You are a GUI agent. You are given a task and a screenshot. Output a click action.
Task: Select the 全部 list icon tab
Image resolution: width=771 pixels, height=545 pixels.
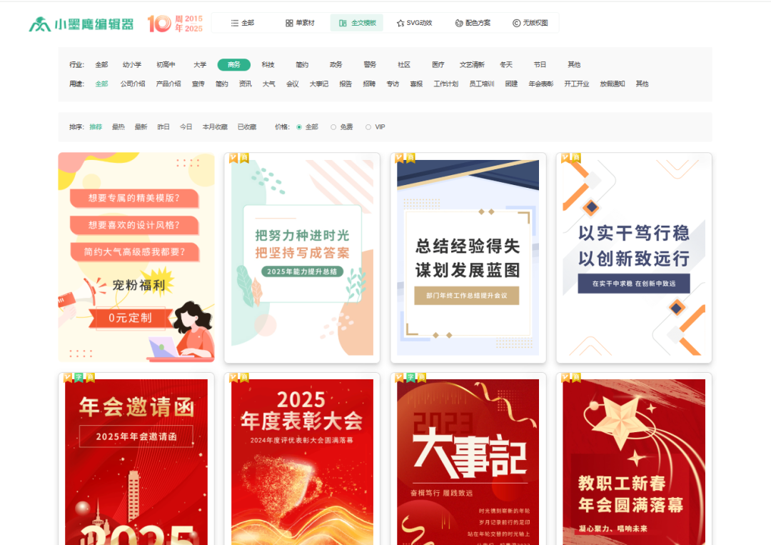(x=242, y=23)
